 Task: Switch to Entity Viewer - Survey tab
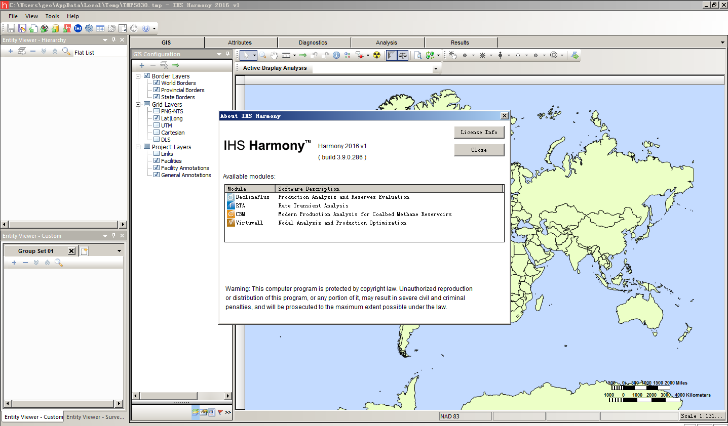[95, 417]
